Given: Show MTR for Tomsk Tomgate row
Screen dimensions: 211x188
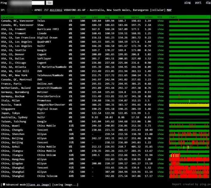Looking at the screenshot, I should (161, 105).
